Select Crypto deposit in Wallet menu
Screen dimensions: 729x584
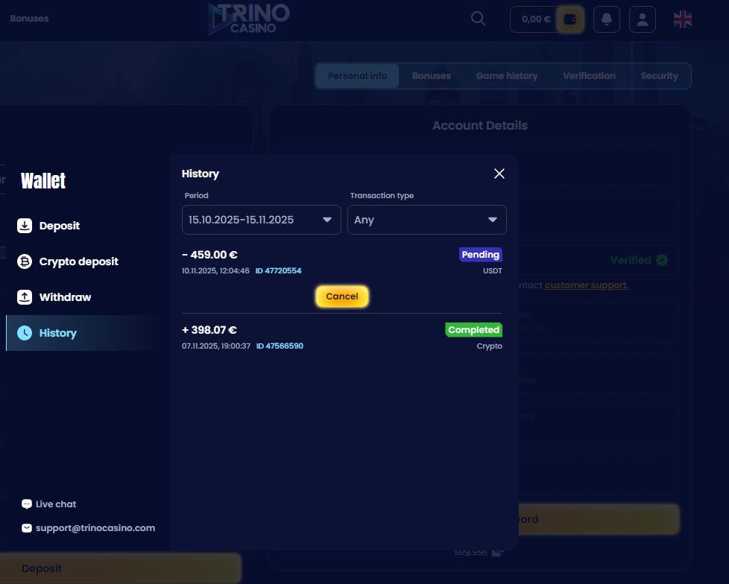click(78, 261)
